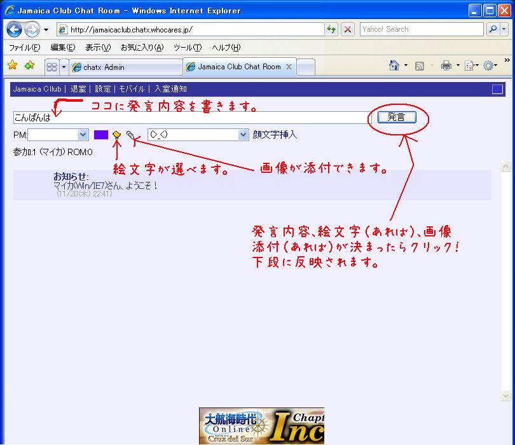Expand the Tools gear dropdown arrow
515x445 pixels.
coord(496,65)
